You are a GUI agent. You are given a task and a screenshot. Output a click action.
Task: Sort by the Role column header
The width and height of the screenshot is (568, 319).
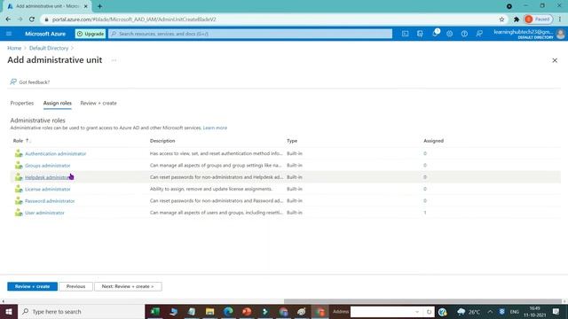pyautogui.click(x=18, y=141)
